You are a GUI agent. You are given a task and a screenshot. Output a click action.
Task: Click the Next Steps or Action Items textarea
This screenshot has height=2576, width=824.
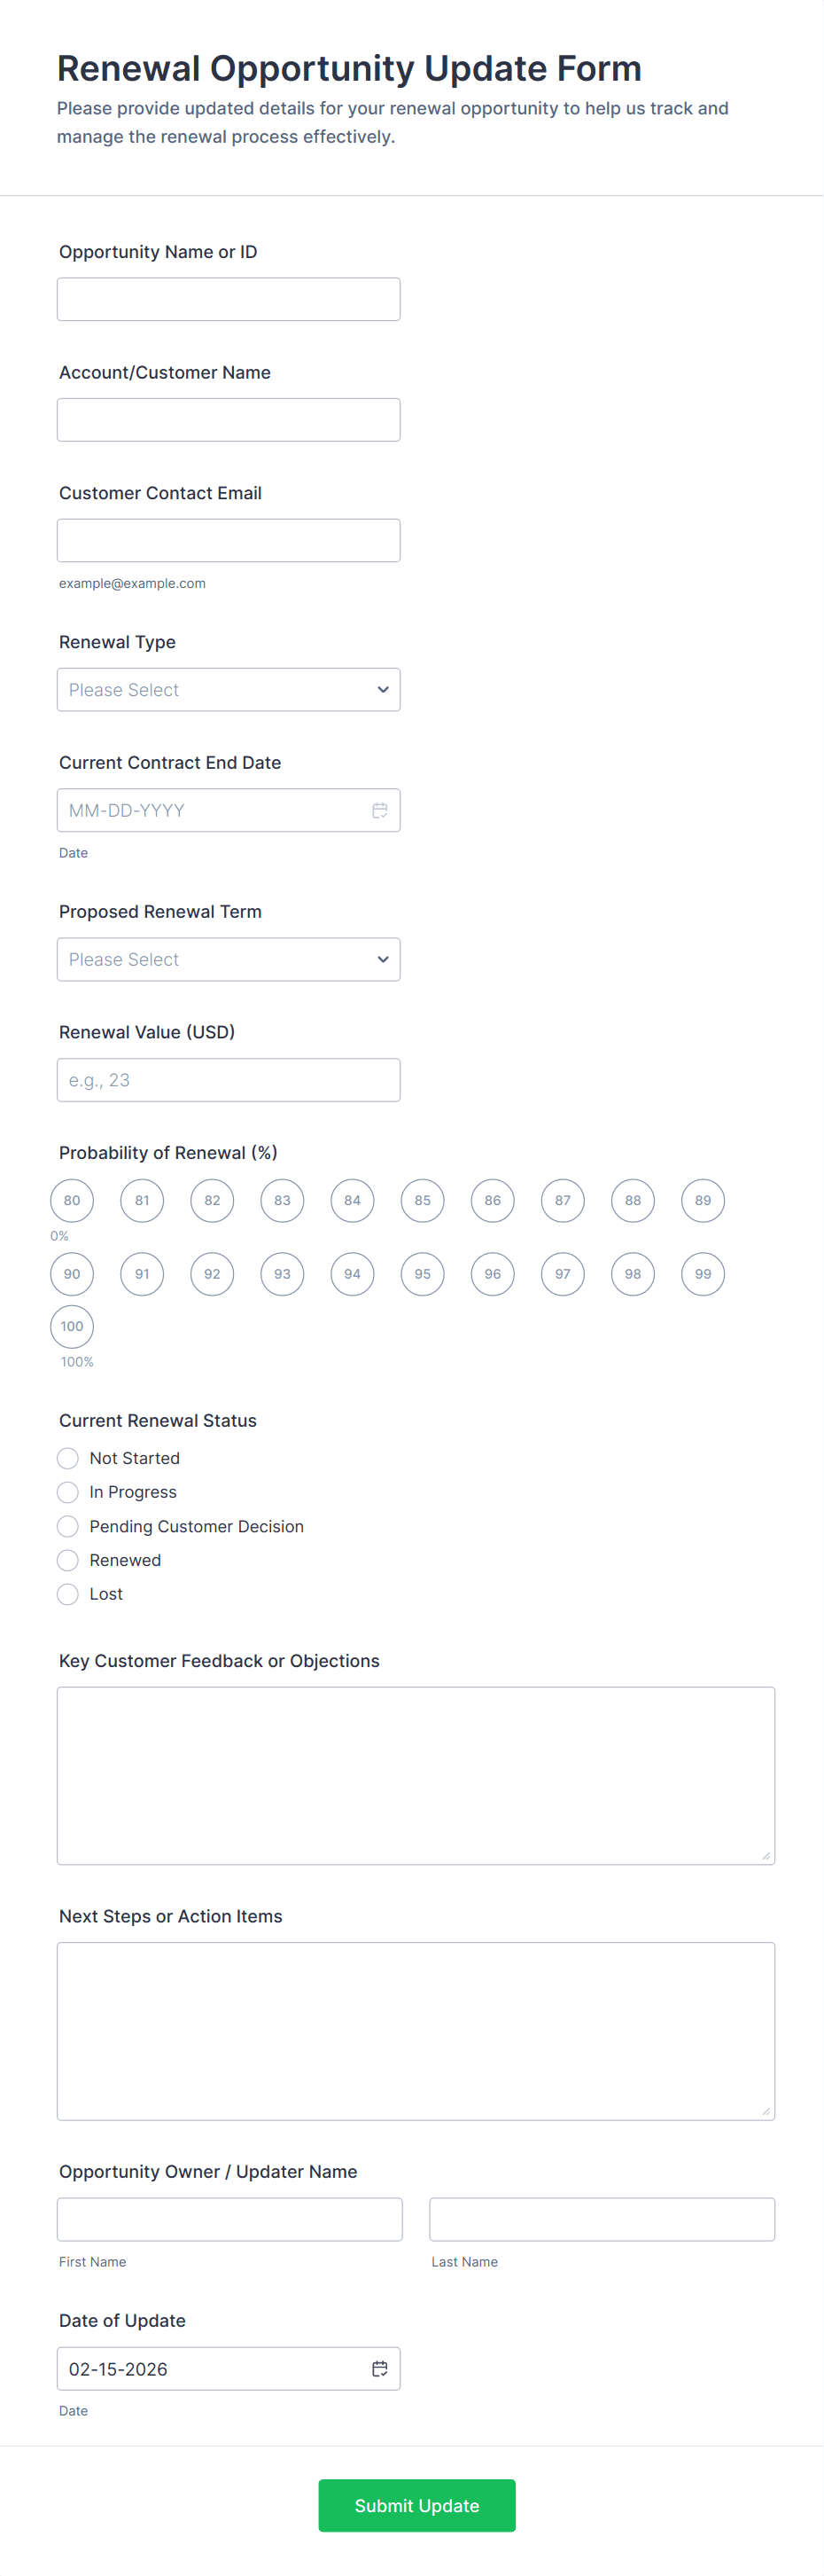pyautogui.click(x=416, y=2031)
